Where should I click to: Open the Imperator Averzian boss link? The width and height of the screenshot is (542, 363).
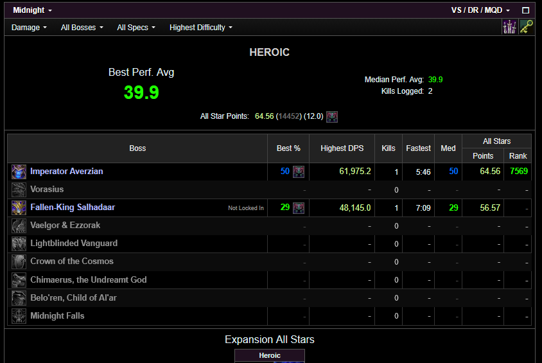pos(67,171)
